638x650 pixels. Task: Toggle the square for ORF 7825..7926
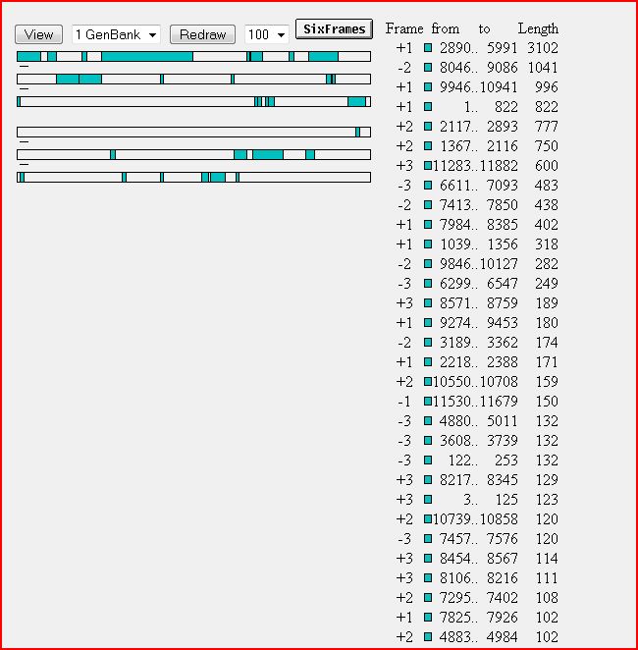[x=428, y=618]
